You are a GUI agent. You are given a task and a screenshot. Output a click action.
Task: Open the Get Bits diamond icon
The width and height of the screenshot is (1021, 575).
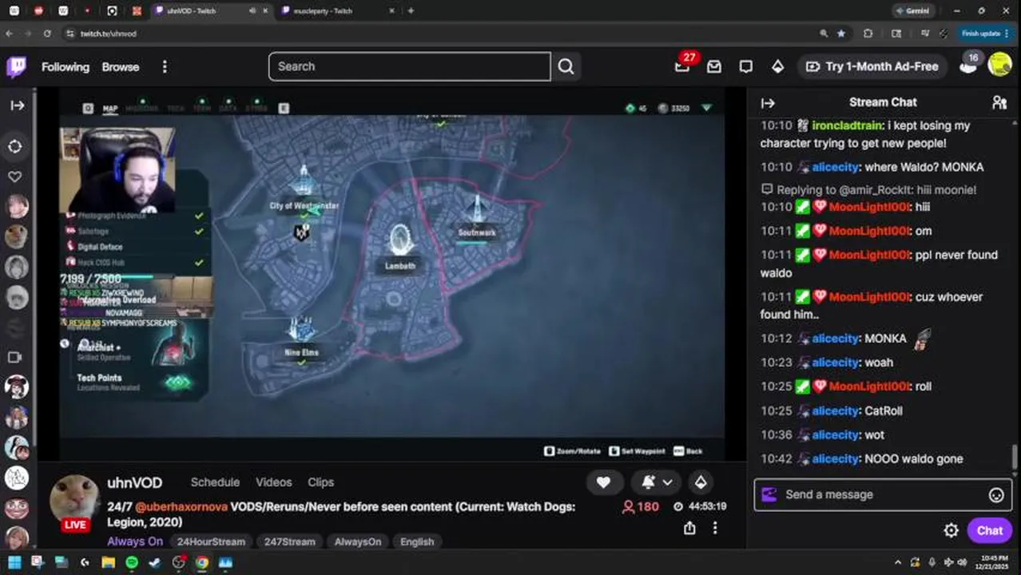click(x=777, y=67)
